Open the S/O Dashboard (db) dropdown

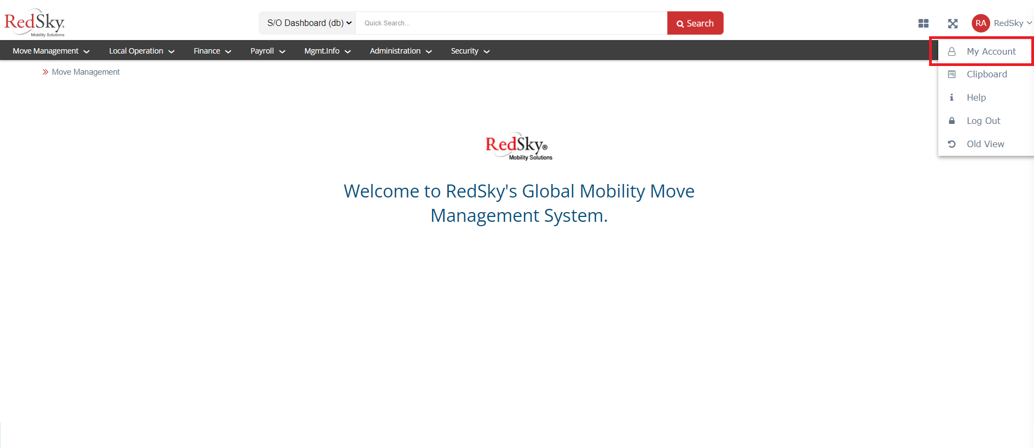point(307,23)
